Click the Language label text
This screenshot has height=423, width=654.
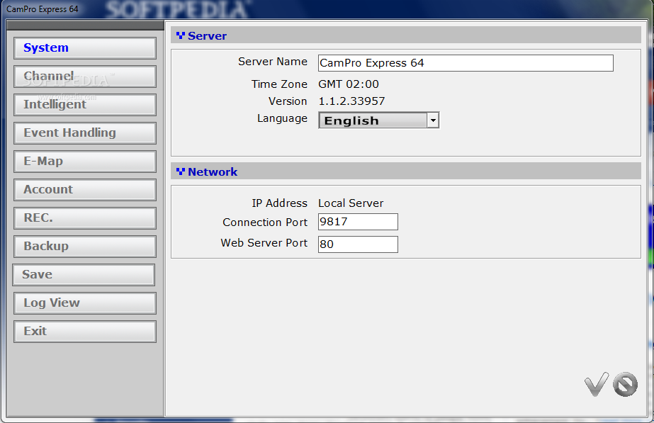(283, 118)
